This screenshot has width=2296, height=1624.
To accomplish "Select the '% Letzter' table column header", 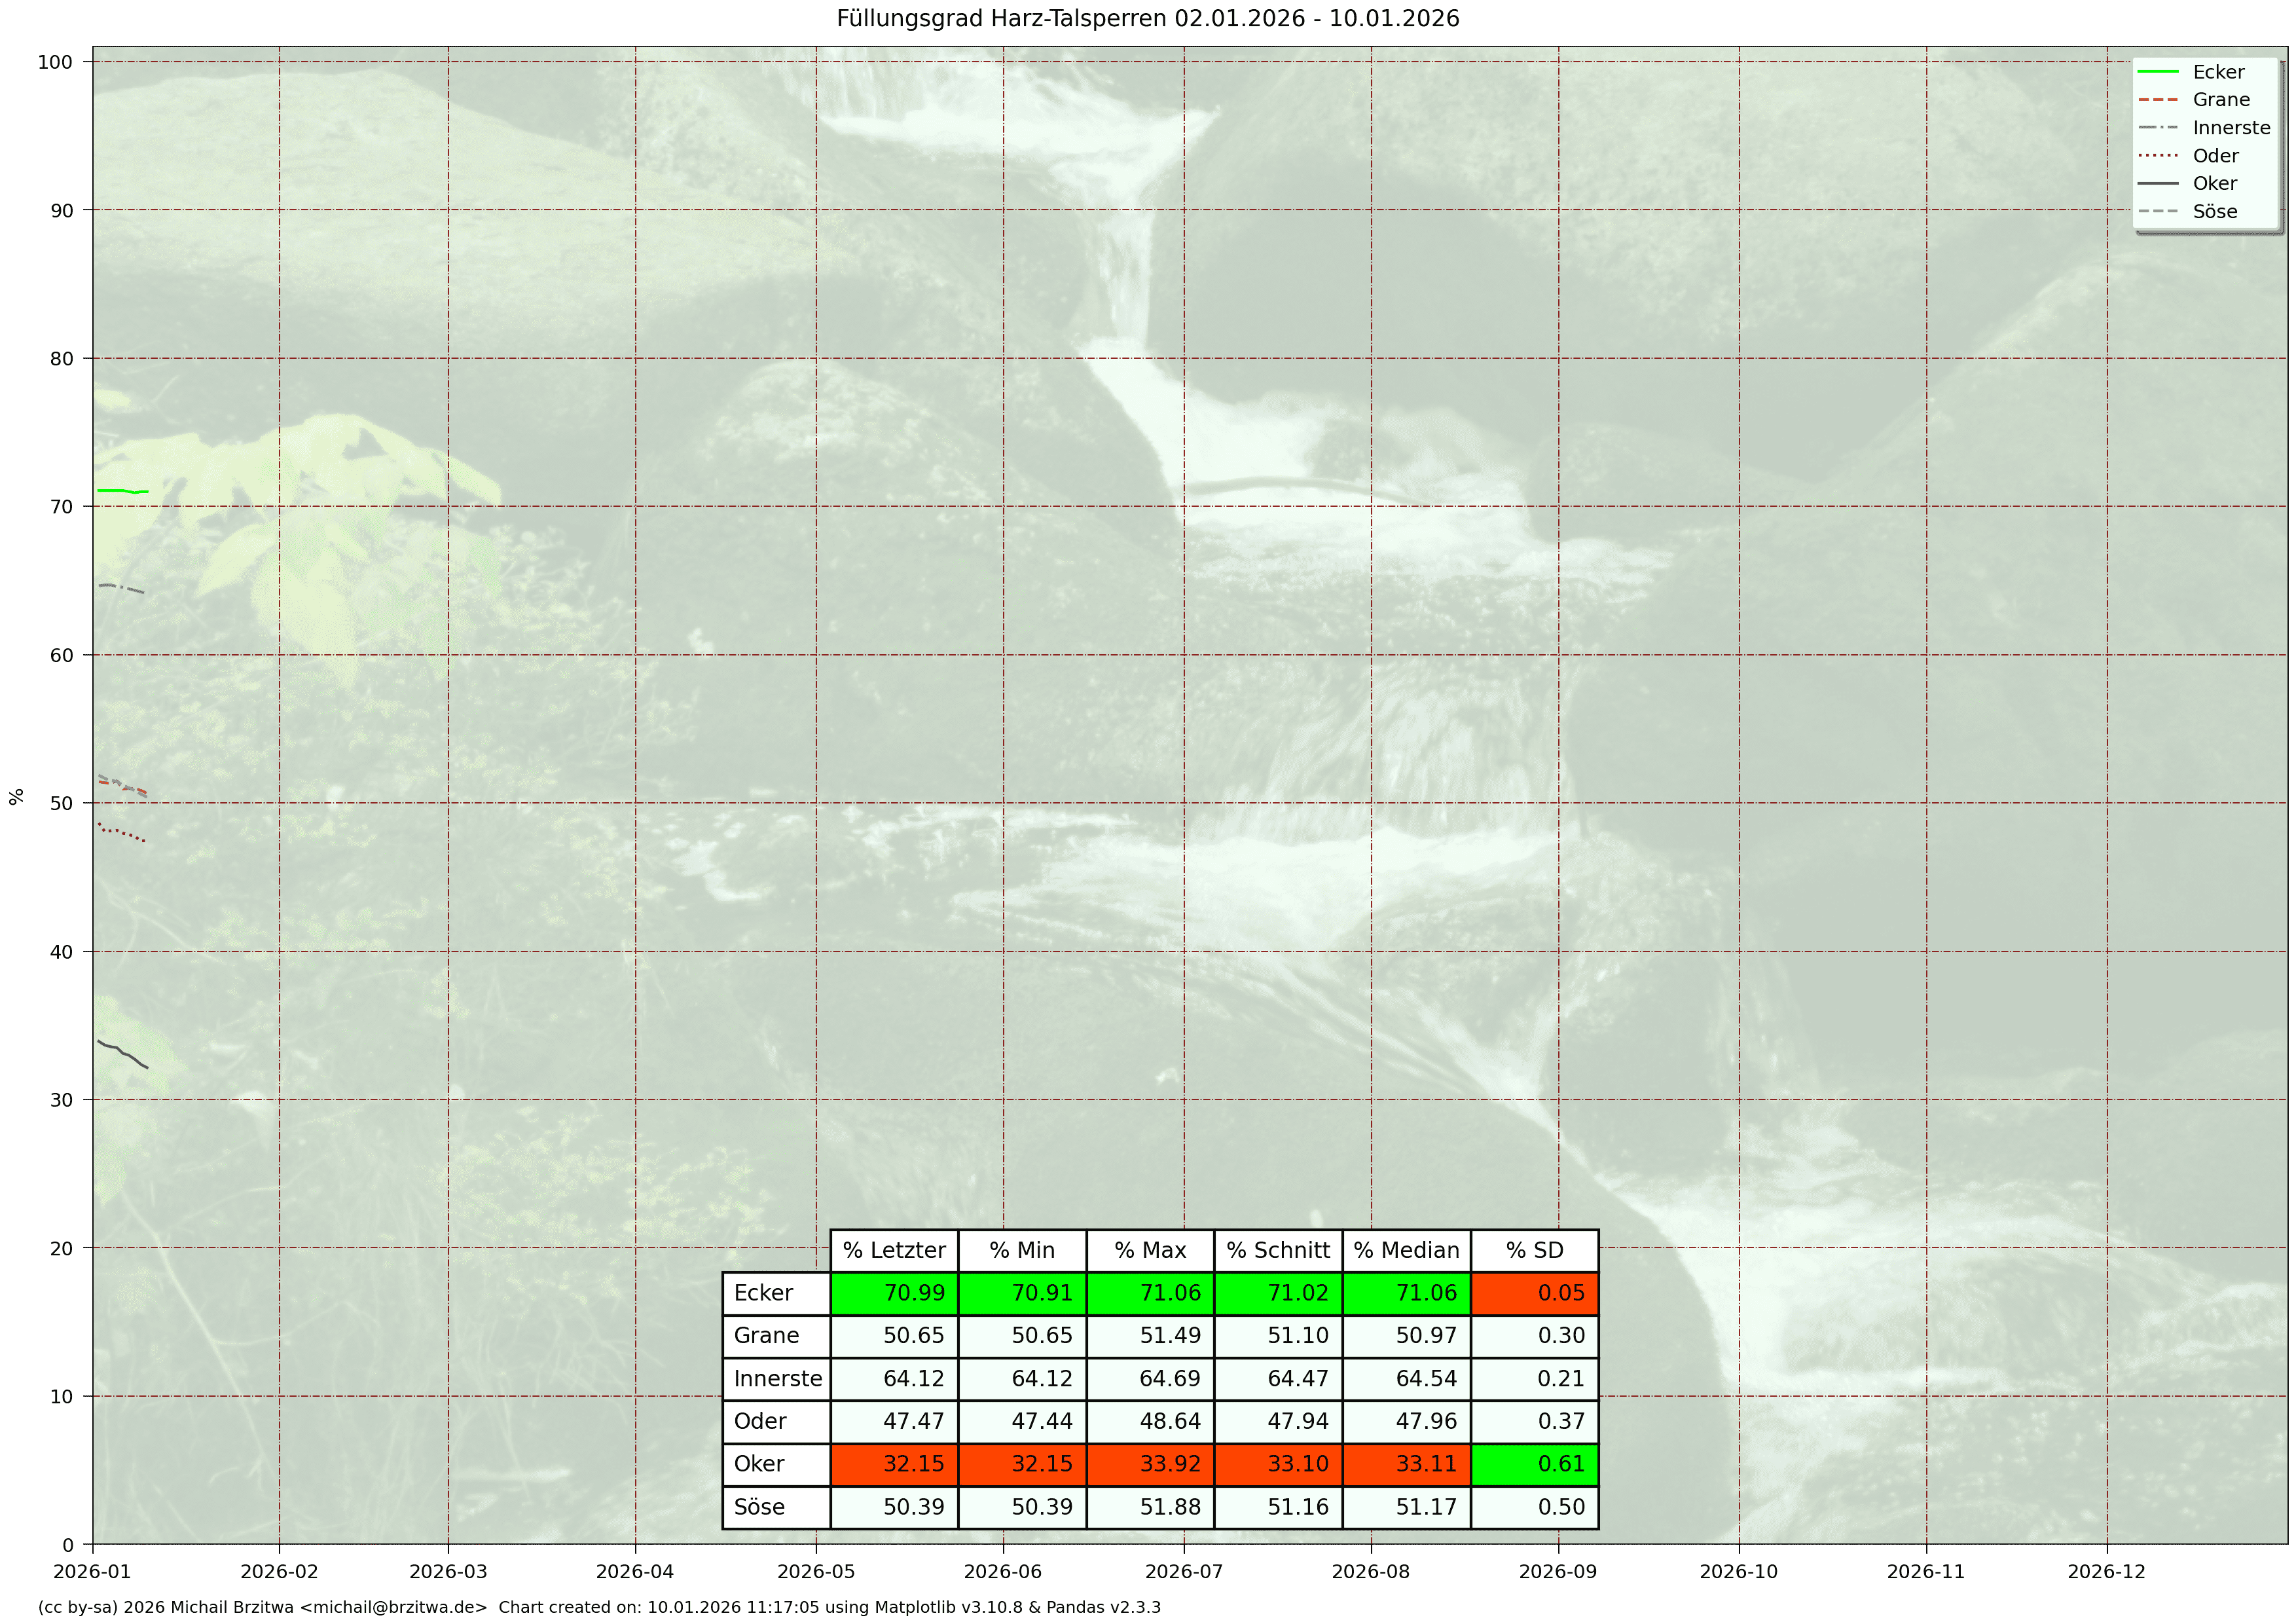I will tap(894, 1250).
